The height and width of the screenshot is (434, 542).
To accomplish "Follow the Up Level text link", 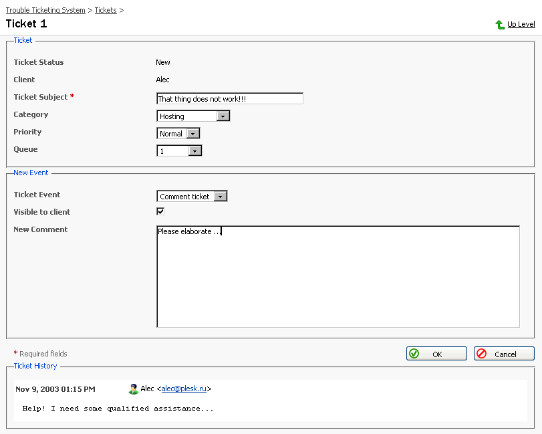I will pyautogui.click(x=521, y=24).
